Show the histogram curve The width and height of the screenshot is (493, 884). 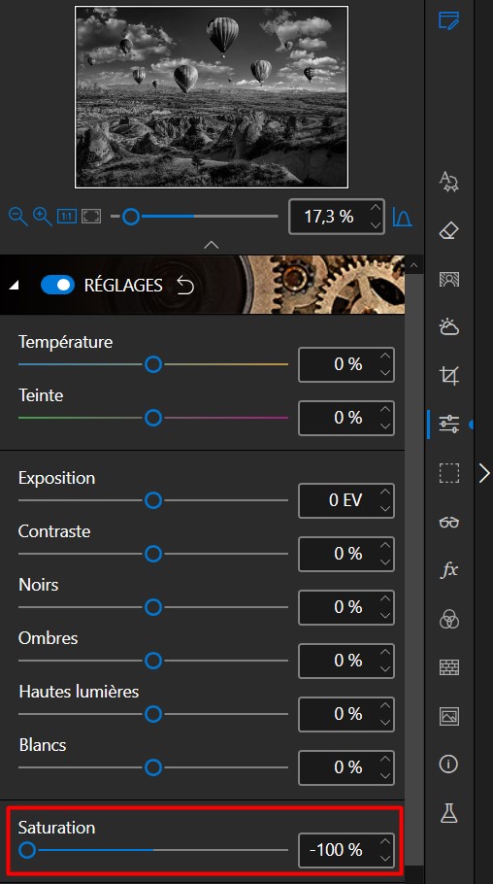click(403, 217)
